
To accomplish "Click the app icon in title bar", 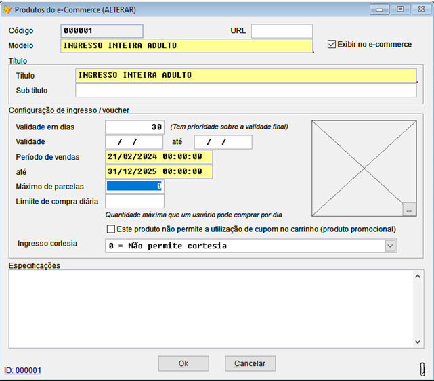I will click(x=8, y=9).
